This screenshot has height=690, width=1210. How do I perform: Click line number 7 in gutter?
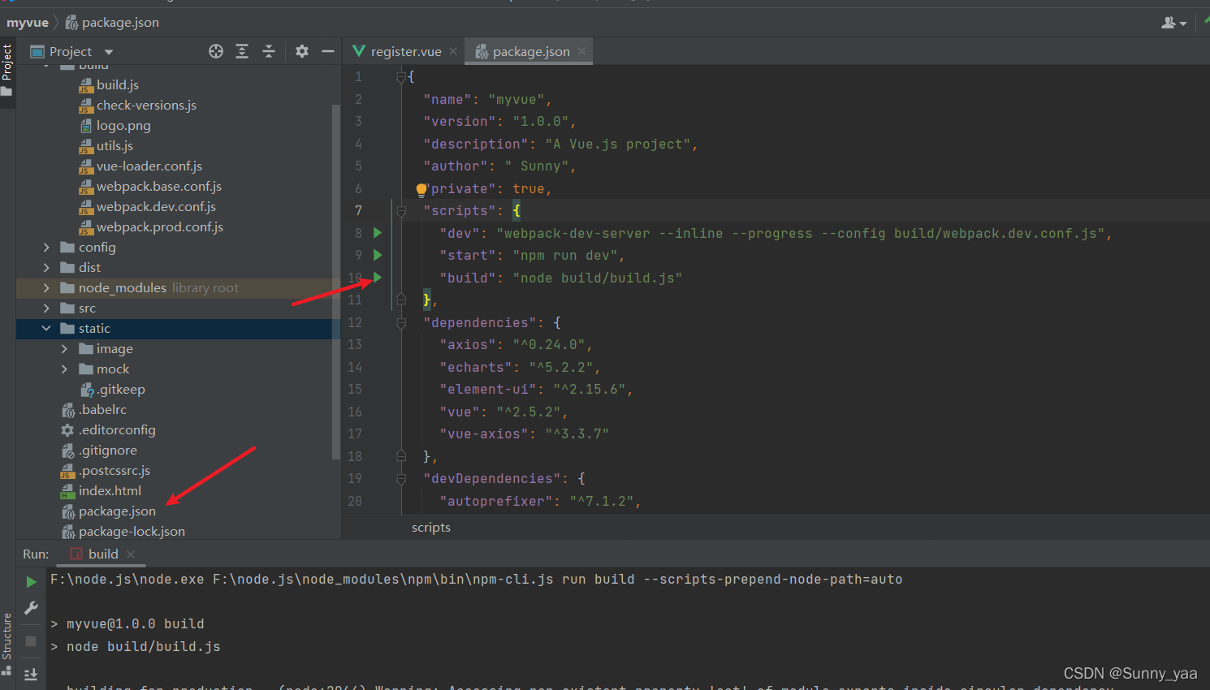point(358,210)
